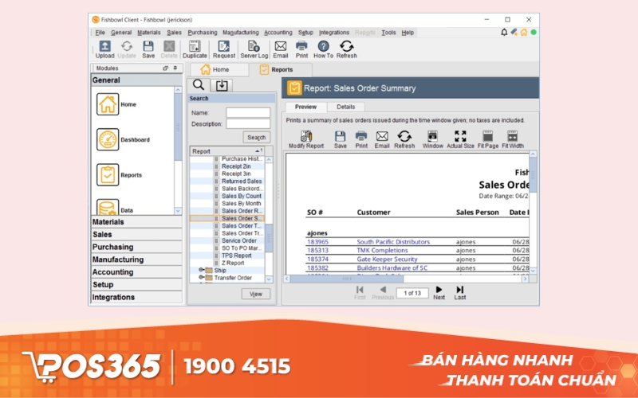Viewport: 638px width, 398px height.
Task: Click the download arrow tab icon
Action: click(x=222, y=85)
